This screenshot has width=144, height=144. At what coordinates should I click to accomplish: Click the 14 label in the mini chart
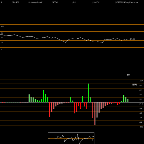tap(93, 137)
